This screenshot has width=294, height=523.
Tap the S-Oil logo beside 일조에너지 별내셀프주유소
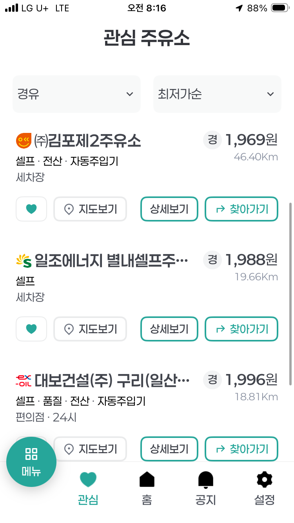(x=24, y=261)
